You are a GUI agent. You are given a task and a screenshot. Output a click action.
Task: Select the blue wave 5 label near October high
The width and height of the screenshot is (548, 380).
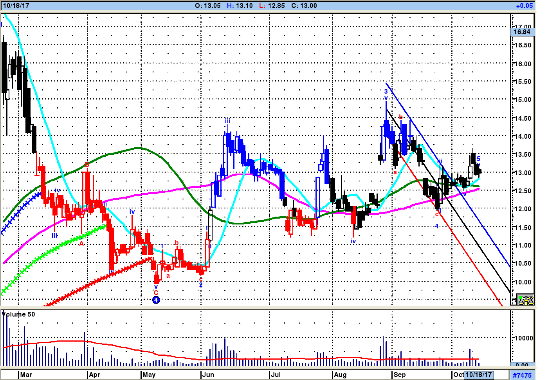pyautogui.click(x=478, y=159)
